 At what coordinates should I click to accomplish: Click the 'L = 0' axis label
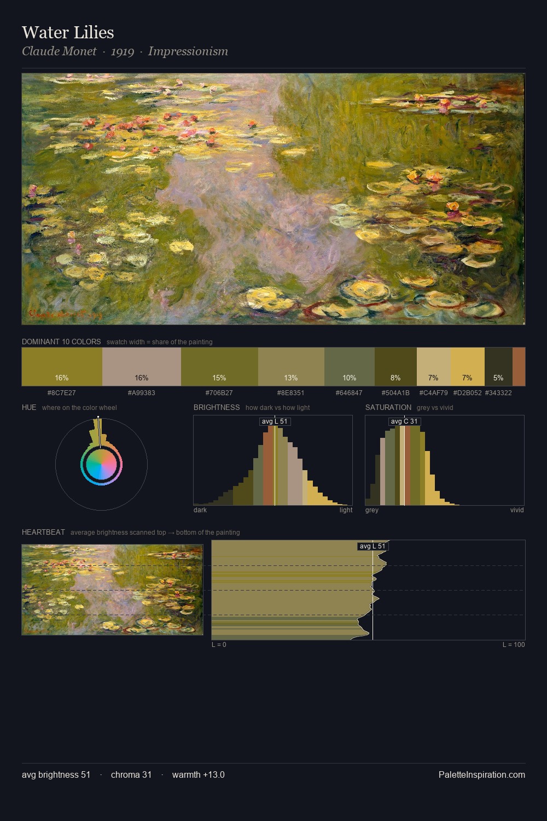[x=219, y=645]
